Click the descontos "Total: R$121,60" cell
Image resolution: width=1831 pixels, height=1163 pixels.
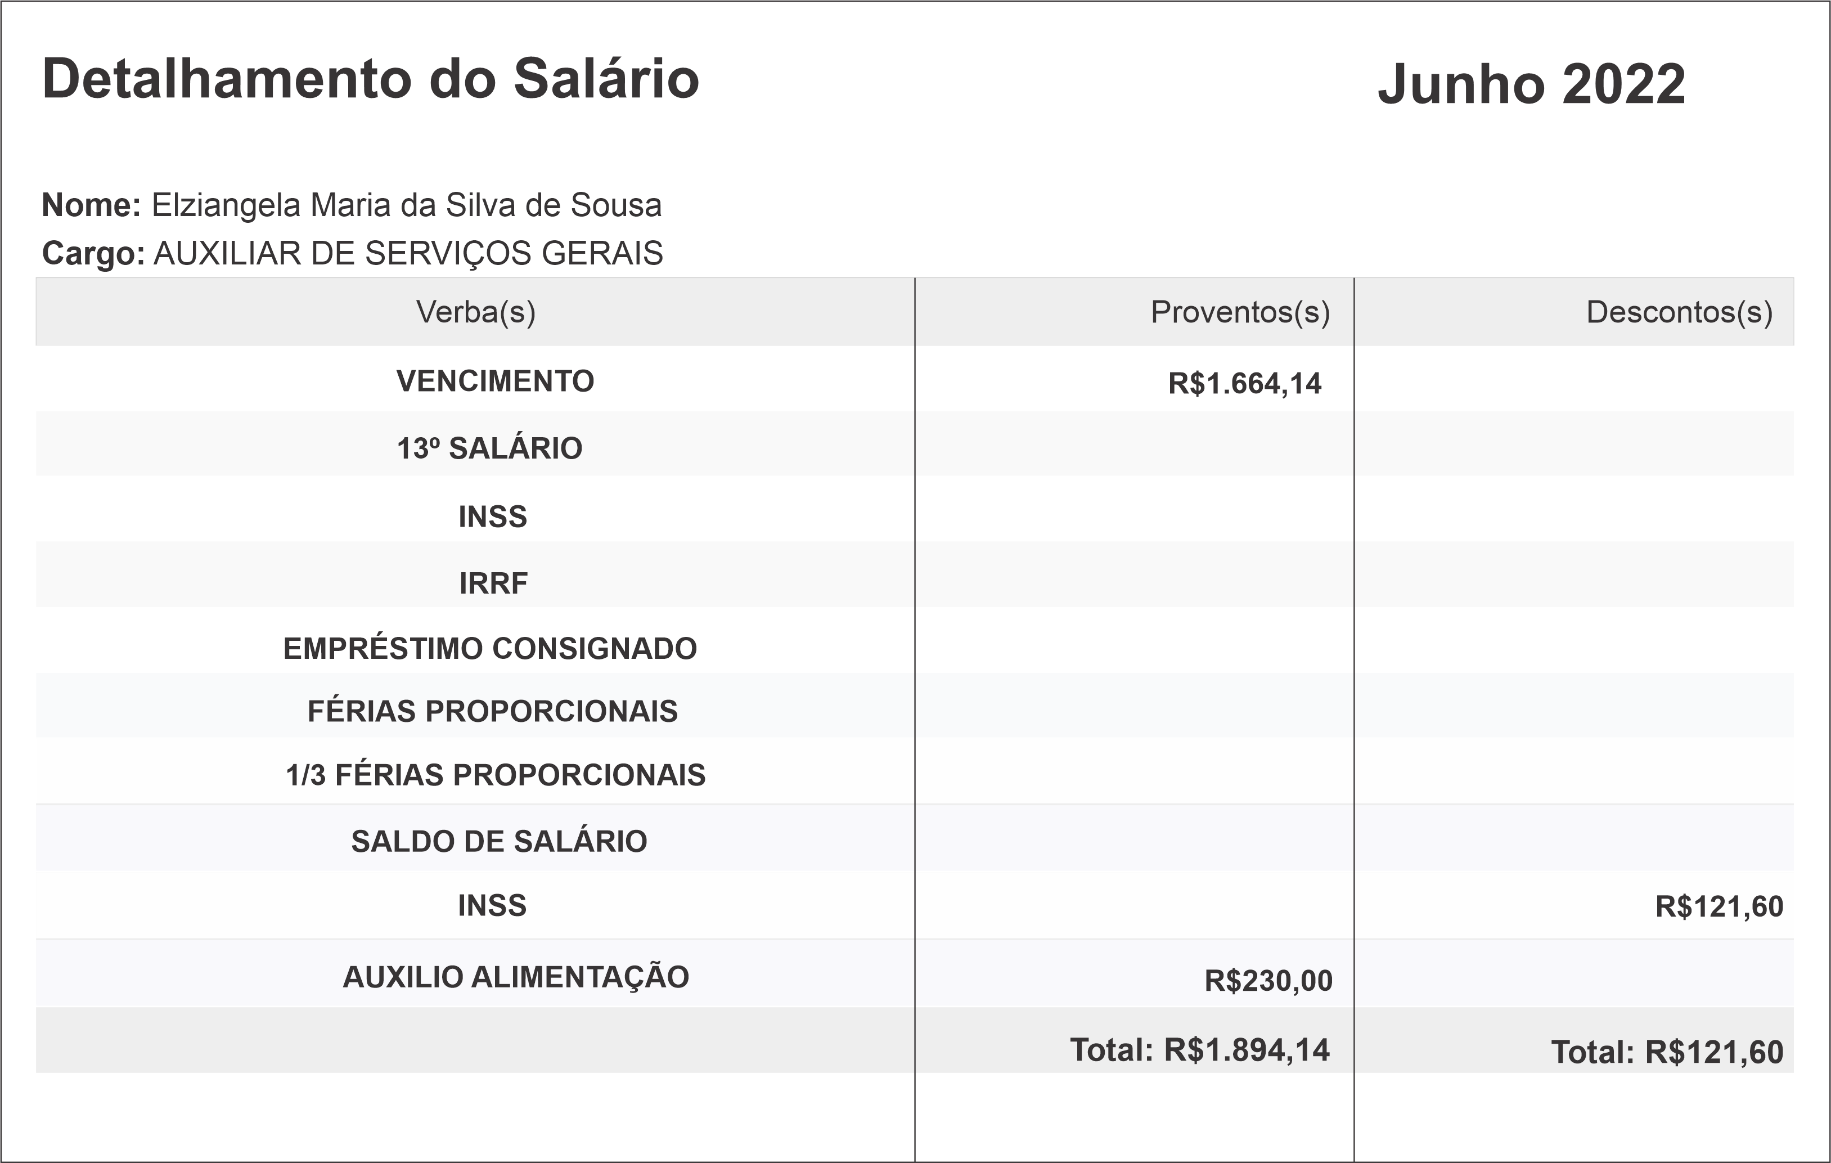coord(1667,1053)
